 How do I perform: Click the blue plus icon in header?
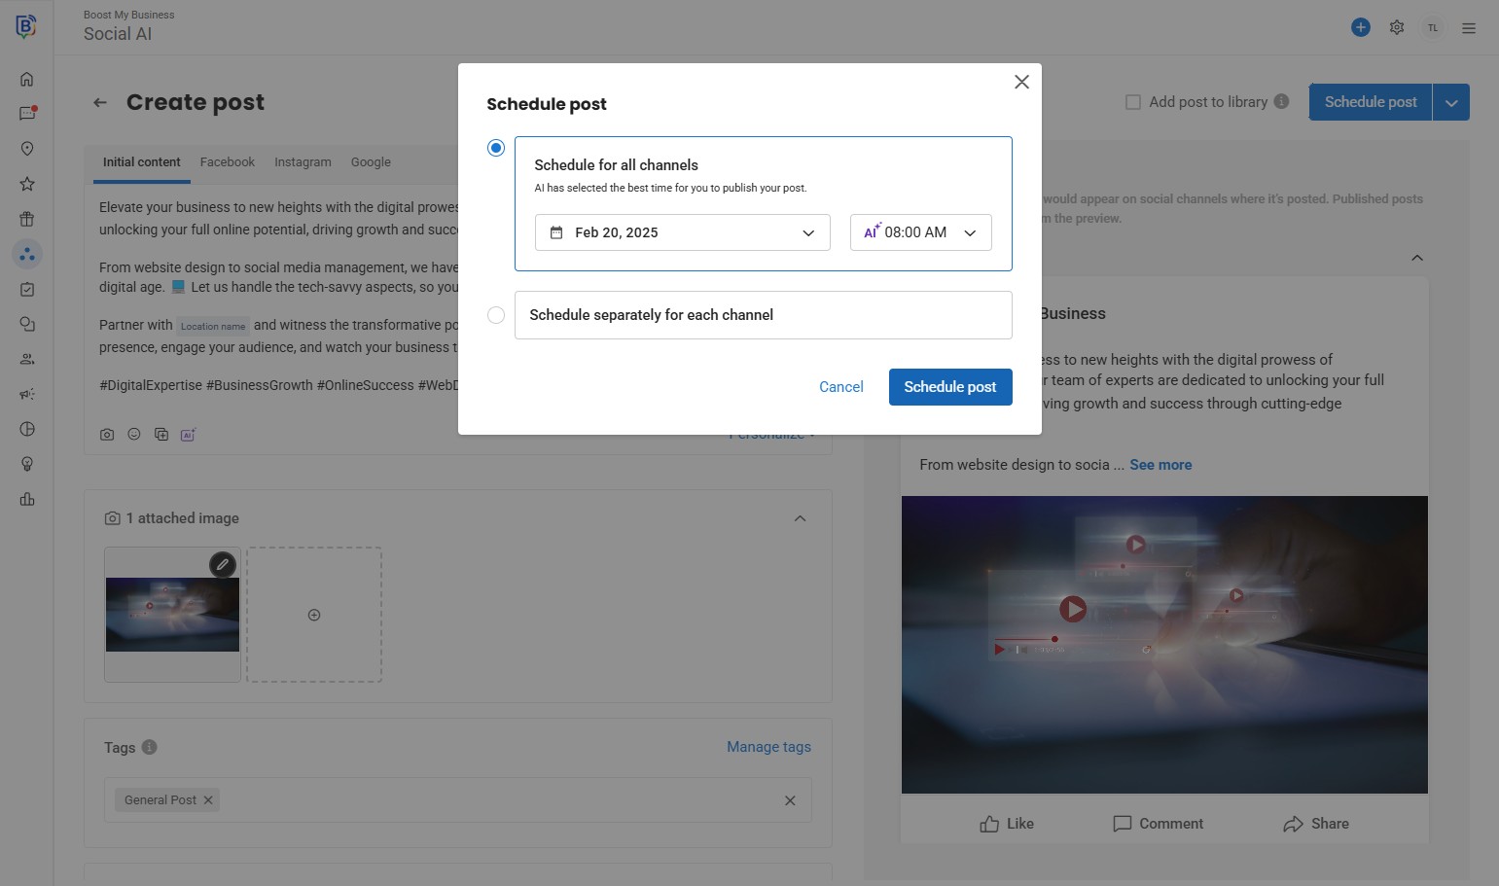tap(1361, 27)
